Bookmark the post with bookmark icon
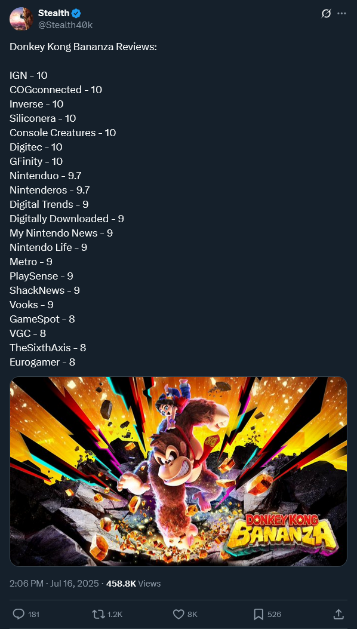Screen dimensions: 357x629 coord(258,614)
